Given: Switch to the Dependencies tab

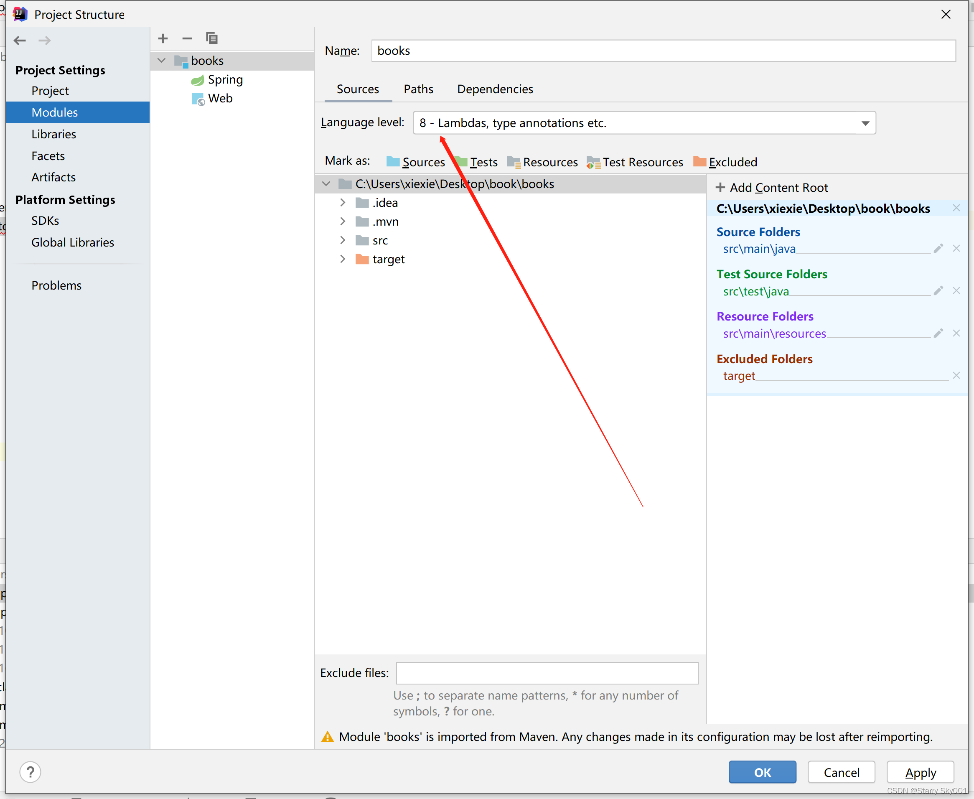Looking at the screenshot, I should 495,89.
